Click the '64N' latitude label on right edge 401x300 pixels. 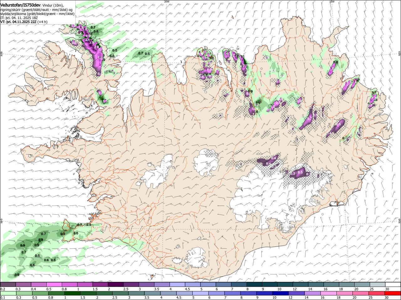click(399, 220)
